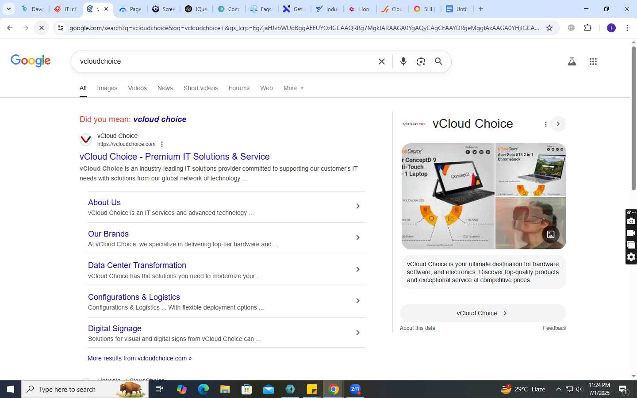Click the vCloud Choice panel button

click(483, 313)
